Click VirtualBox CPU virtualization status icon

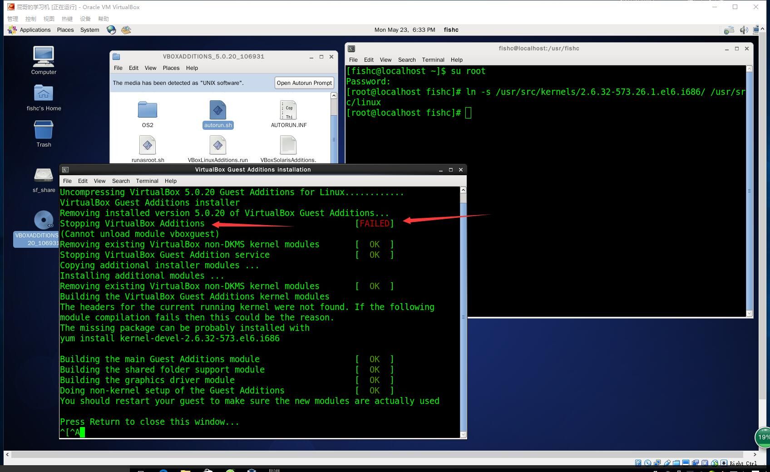tap(705, 463)
